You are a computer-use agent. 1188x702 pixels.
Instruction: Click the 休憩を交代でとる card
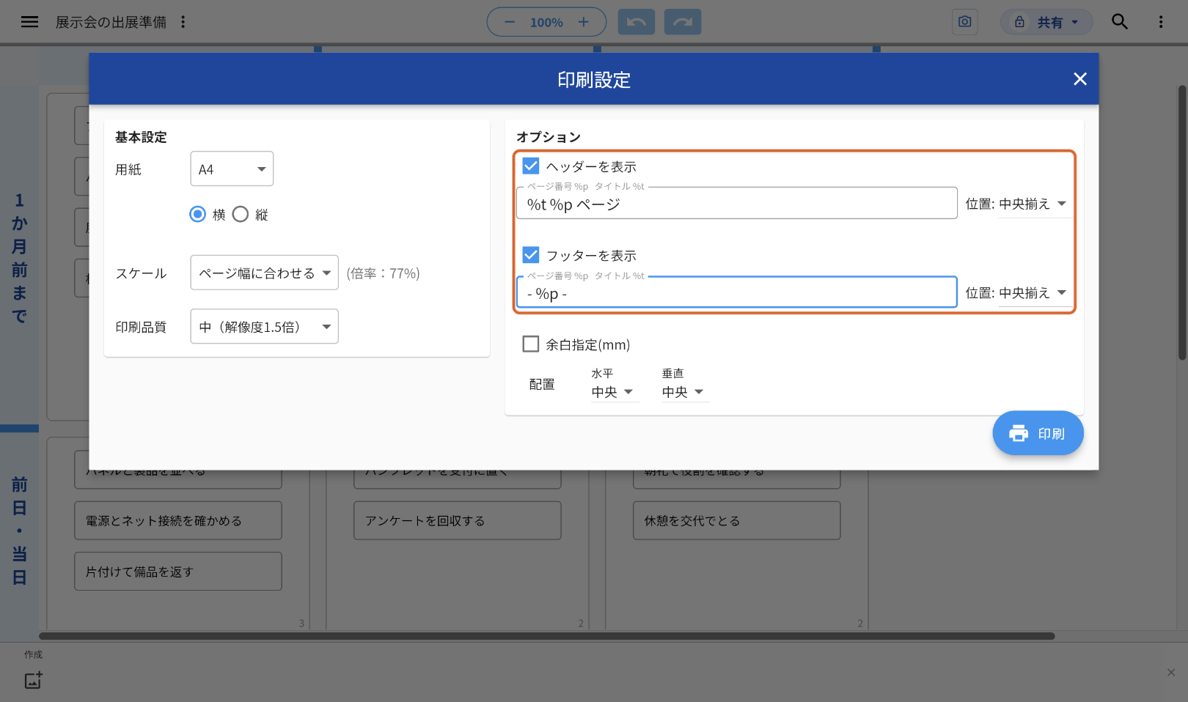click(x=737, y=520)
